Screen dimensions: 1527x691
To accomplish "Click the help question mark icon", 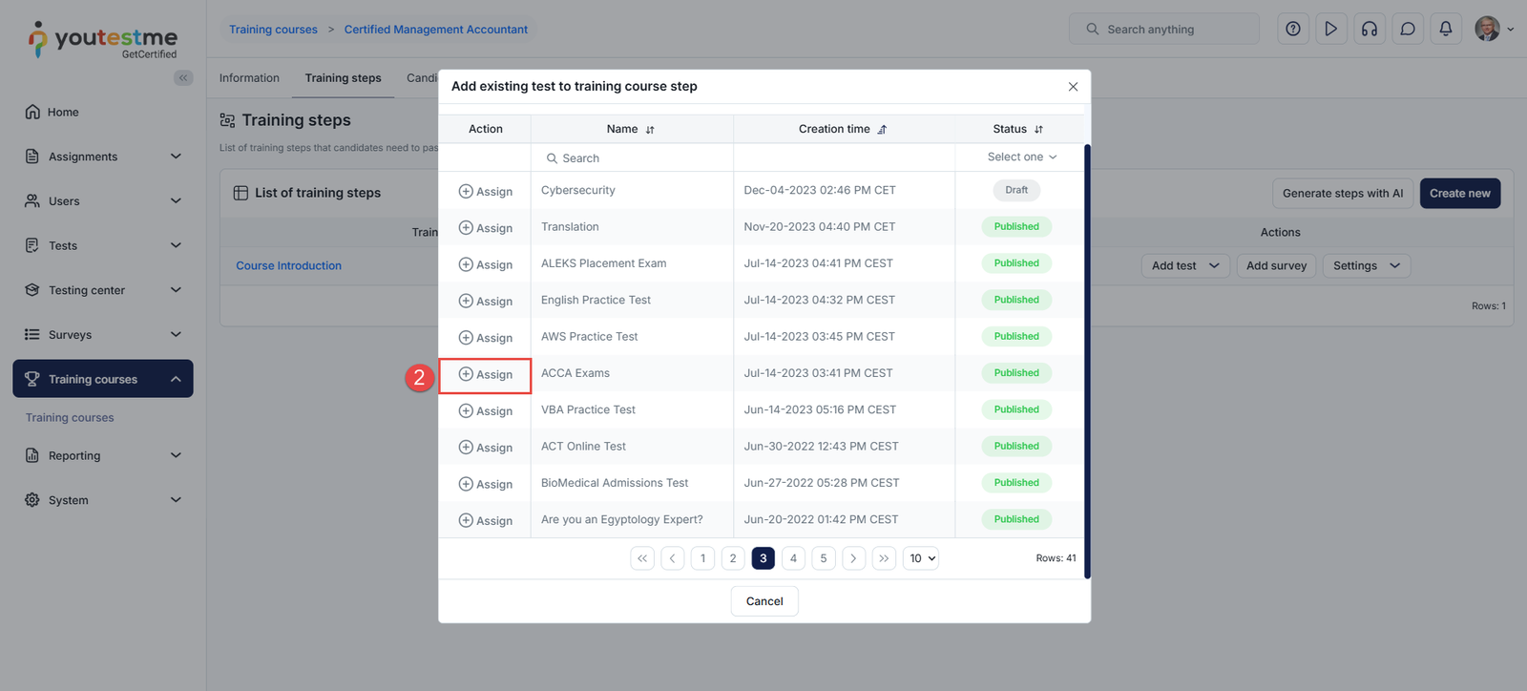I will (1292, 30).
